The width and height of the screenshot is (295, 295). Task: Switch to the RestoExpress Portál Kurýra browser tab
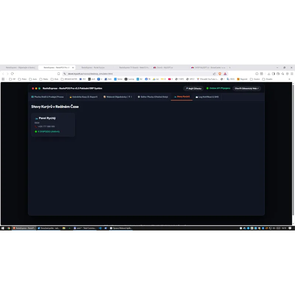point(93,67)
